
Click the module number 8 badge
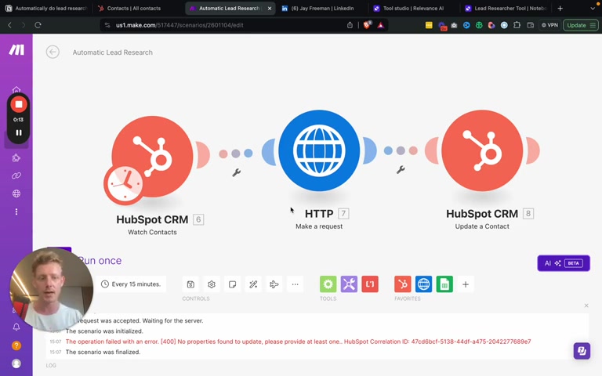[528, 213]
